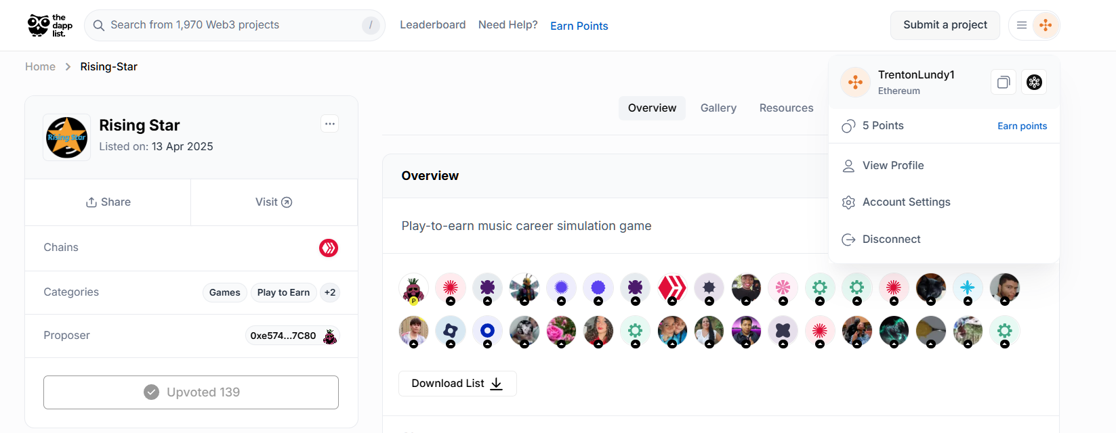Open the navy pinched-square ring upvoter avatar
Screen dimensions: 1116x433
tap(451, 332)
